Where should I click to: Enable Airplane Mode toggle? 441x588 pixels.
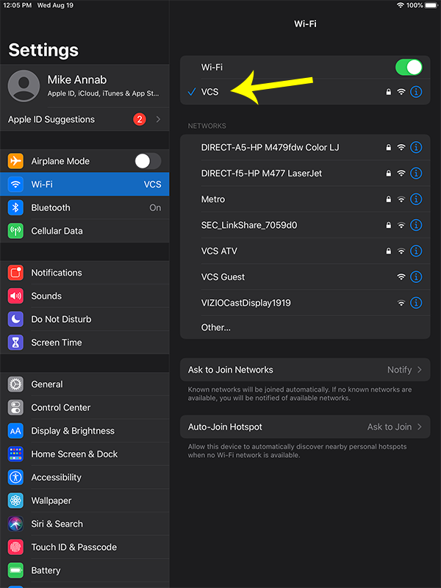pos(147,161)
